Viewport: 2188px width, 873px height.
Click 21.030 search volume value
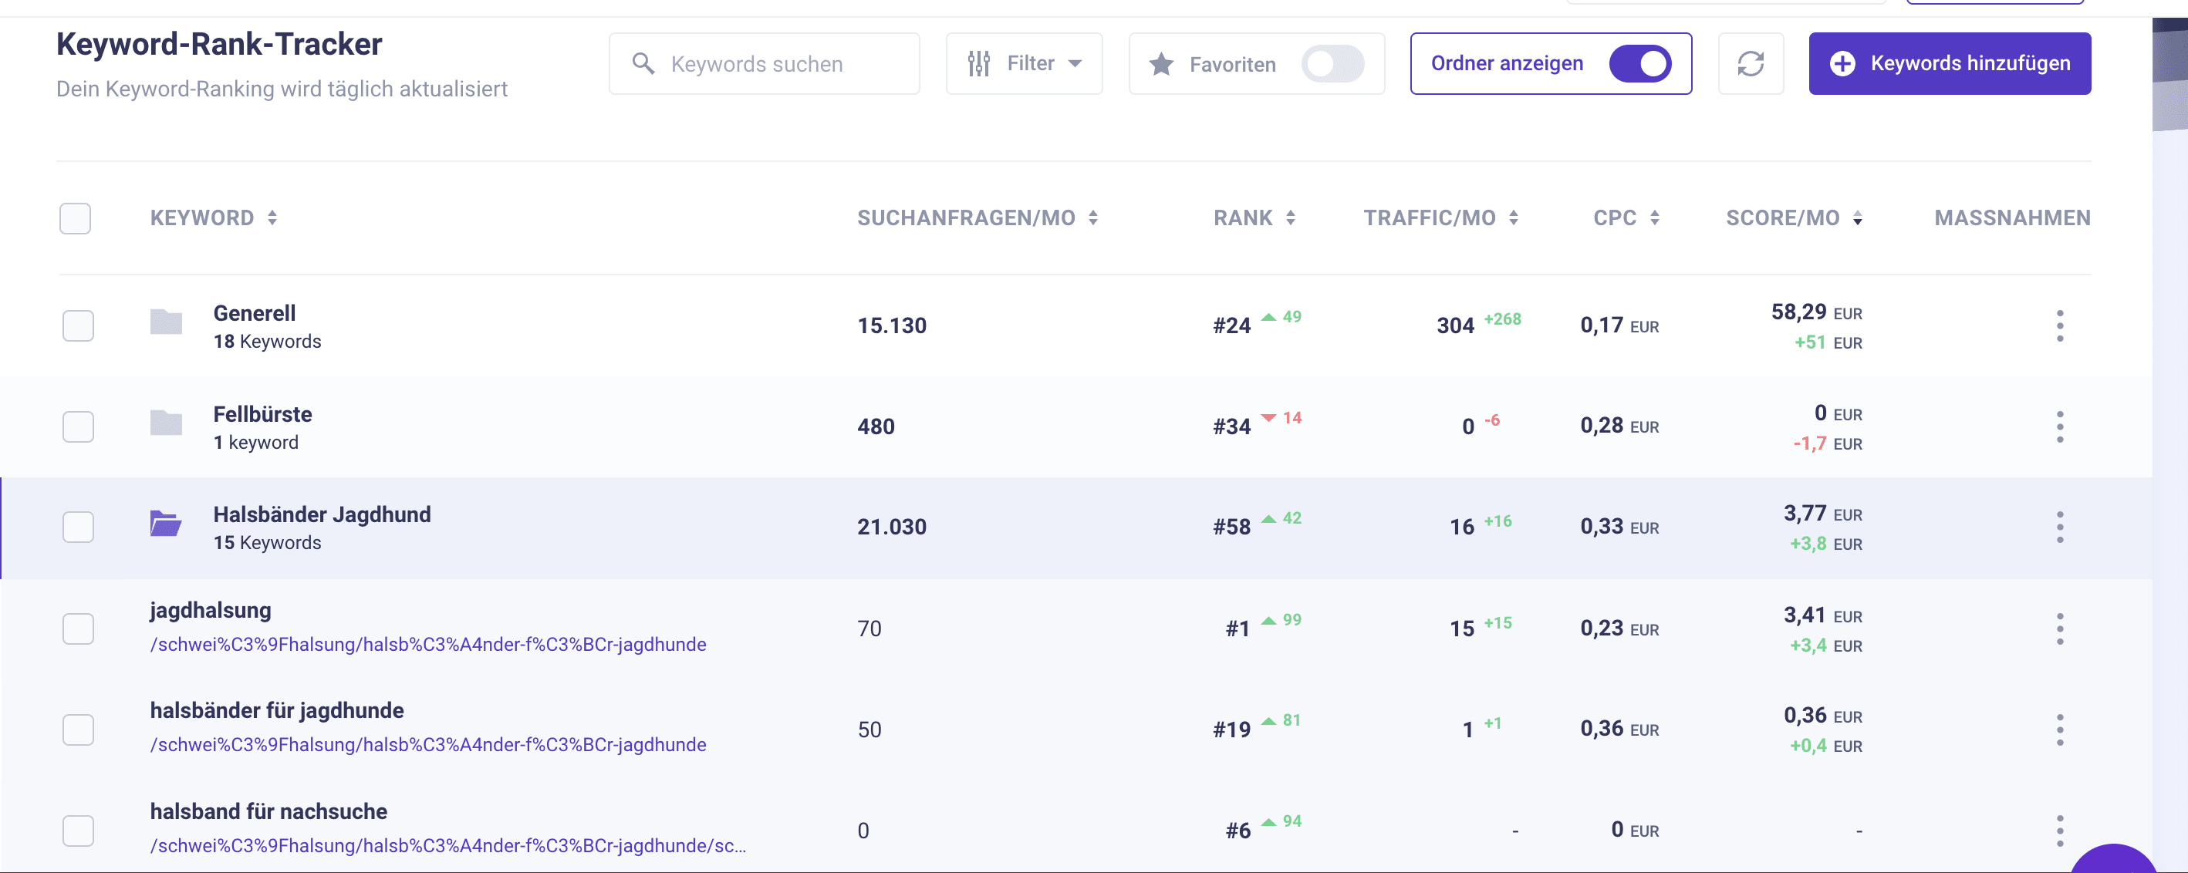892,528
